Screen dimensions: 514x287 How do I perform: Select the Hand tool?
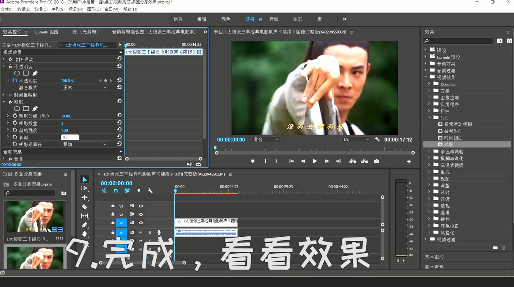(x=84, y=234)
